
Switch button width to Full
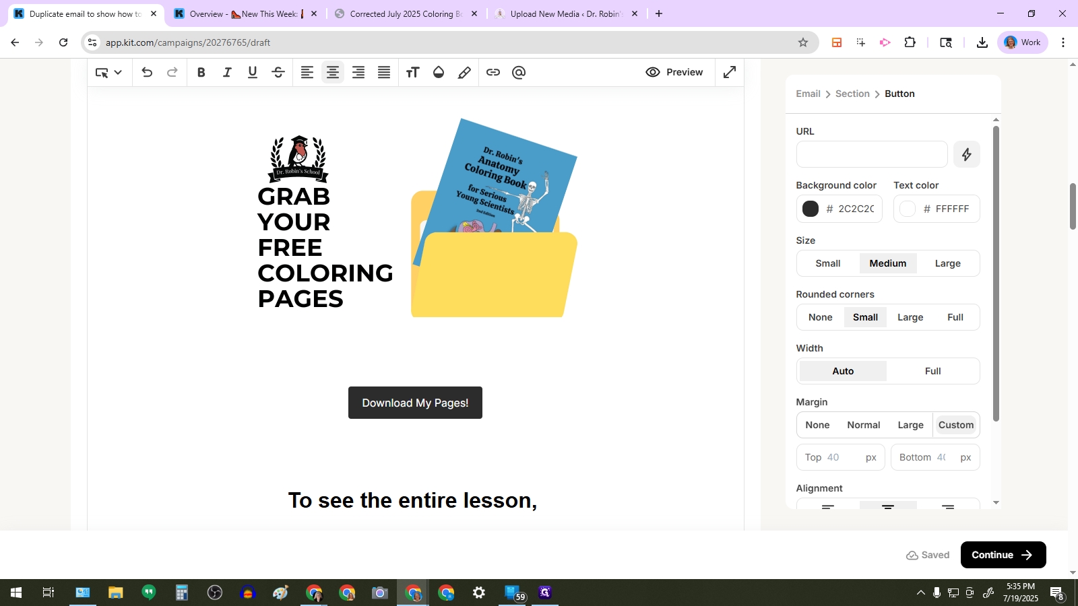(x=932, y=371)
